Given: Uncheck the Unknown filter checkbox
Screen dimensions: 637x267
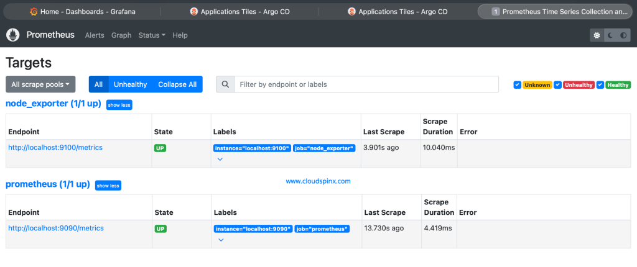Looking at the screenshot, I should (x=518, y=85).
